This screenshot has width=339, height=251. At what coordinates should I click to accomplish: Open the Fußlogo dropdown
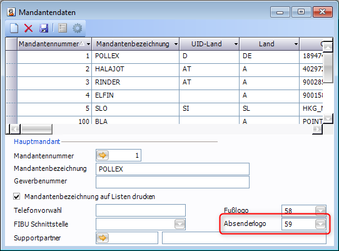tap(320, 210)
